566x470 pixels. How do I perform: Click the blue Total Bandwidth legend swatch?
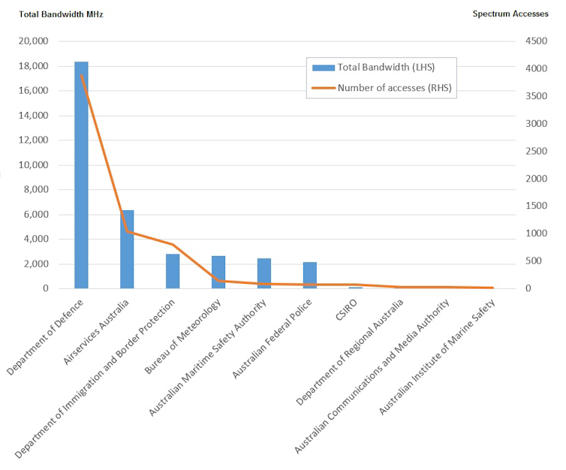tap(324, 68)
